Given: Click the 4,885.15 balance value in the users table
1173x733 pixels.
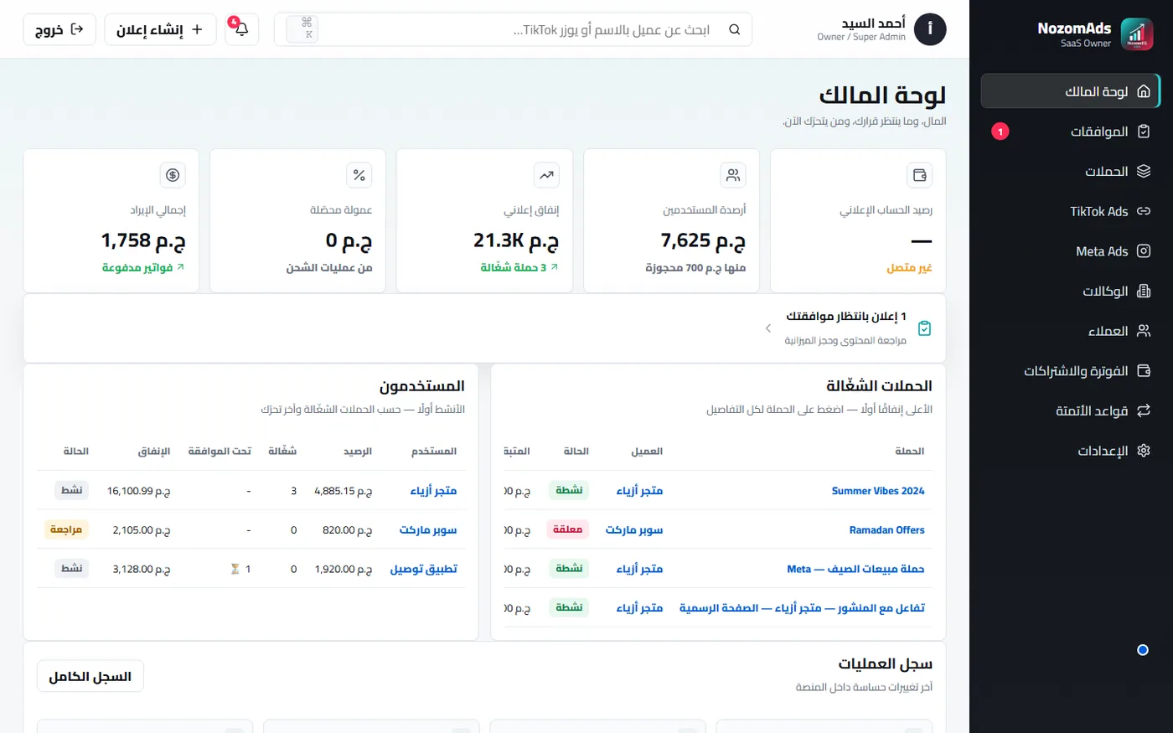Looking at the screenshot, I should 344,491.
